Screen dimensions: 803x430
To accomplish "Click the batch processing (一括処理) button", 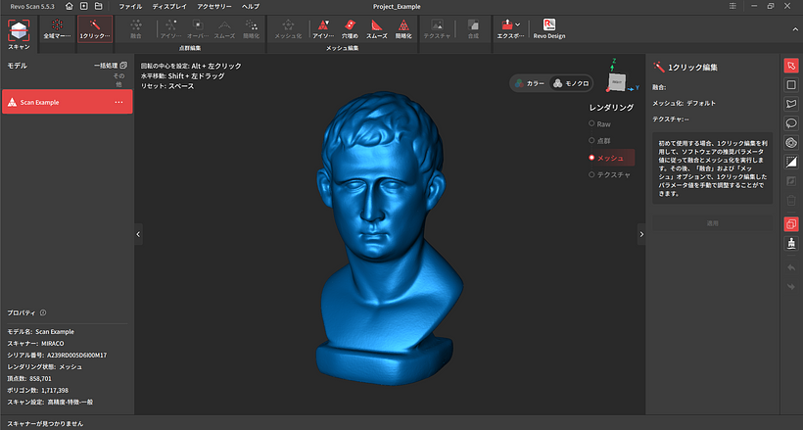I will point(110,65).
